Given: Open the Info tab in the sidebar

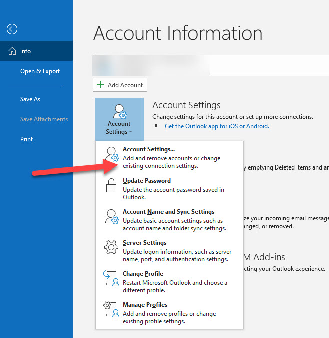Looking at the screenshot, I should click(x=36, y=51).
